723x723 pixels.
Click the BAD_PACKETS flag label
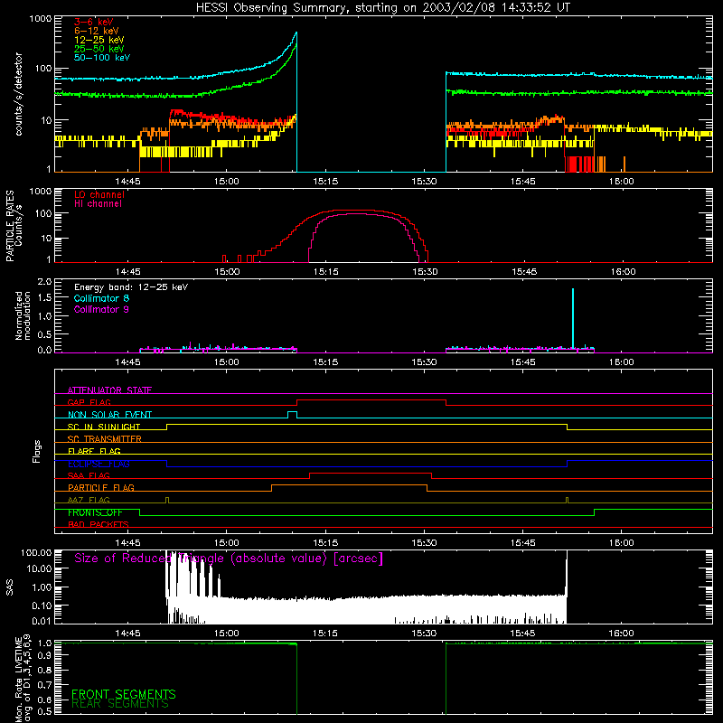click(x=99, y=524)
